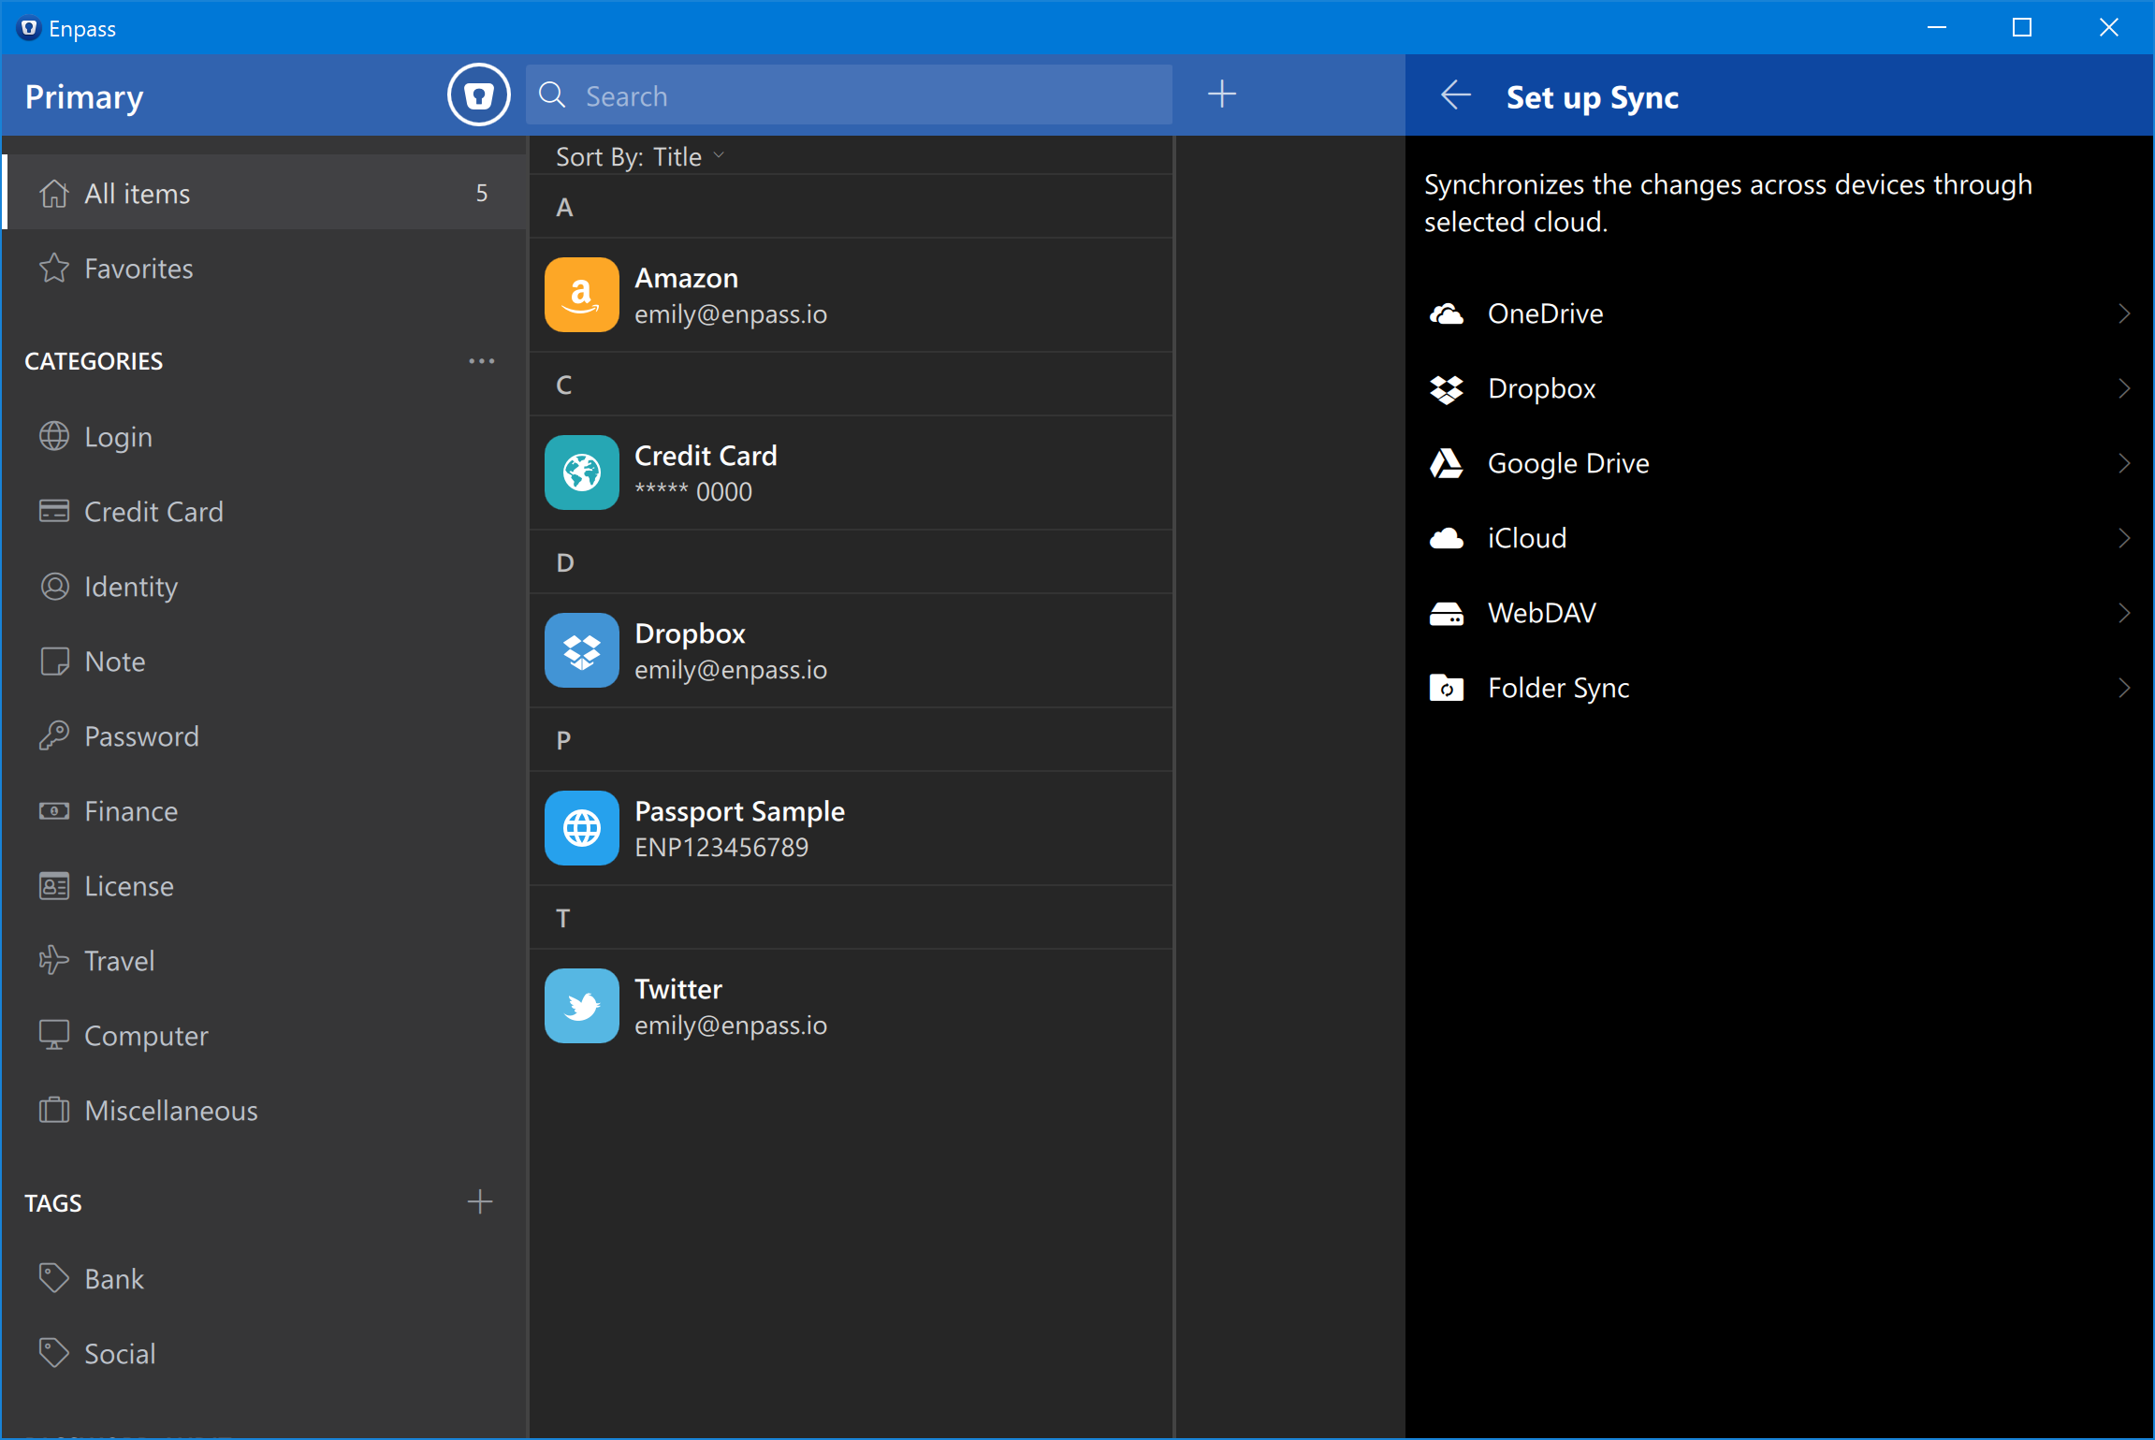Click the Dropbox item icon in list
Image resolution: width=2155 pixels, height=1440 pixels.
point(581,649)
